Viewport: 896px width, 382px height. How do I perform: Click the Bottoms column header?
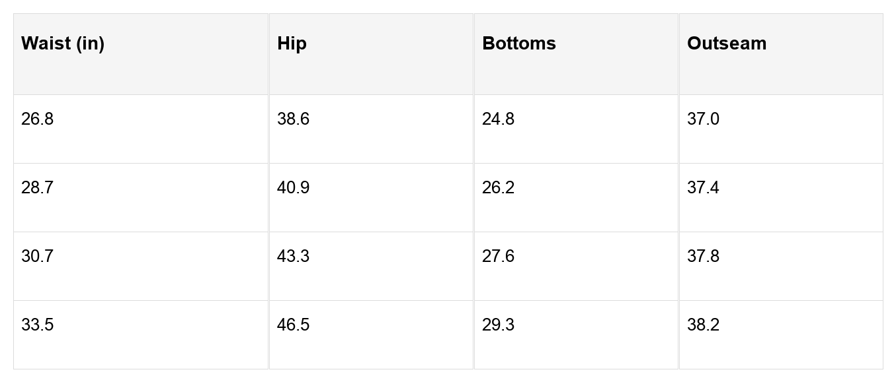click(x=576, y=54)
